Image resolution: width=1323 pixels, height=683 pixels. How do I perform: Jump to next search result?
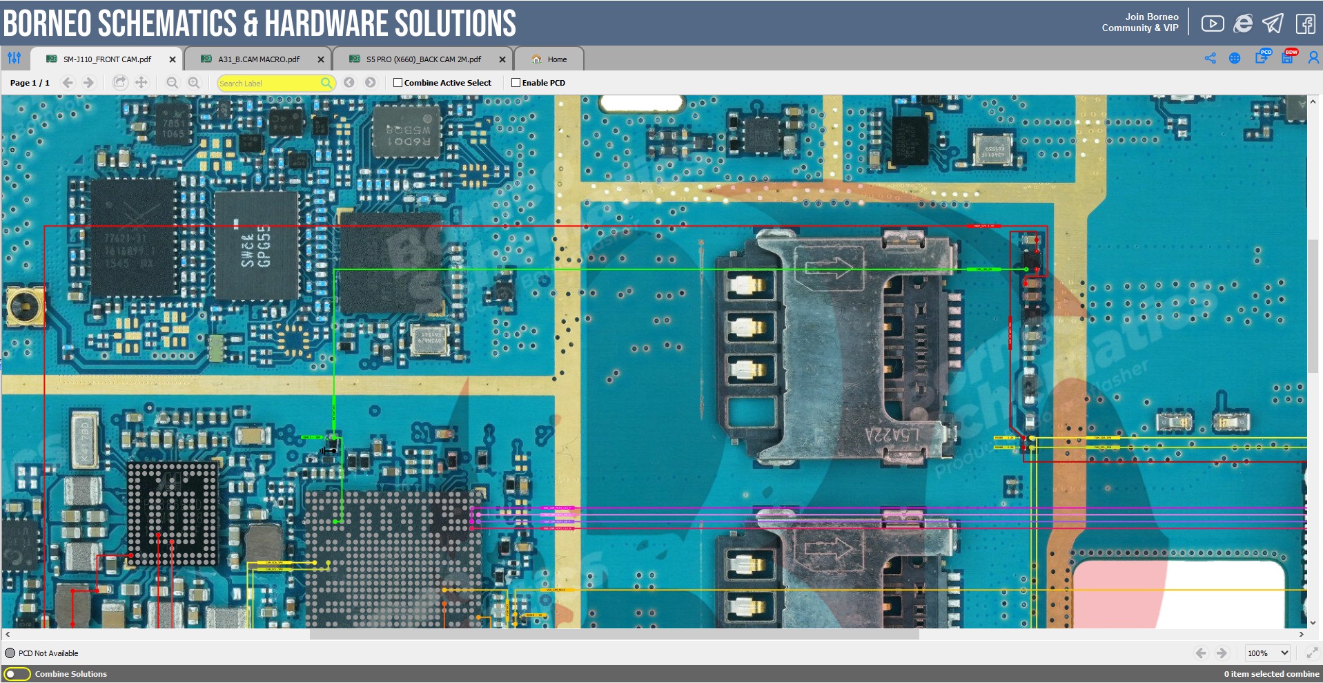coord(371,83)
